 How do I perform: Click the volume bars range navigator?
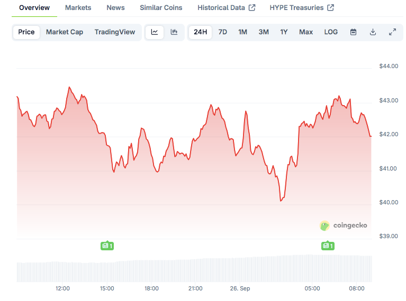(194, 268)
